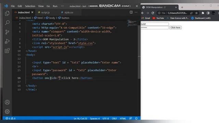219x123 pixels.
Task: Click Spaces: 4 indentation setting
Action: point(95,119)
